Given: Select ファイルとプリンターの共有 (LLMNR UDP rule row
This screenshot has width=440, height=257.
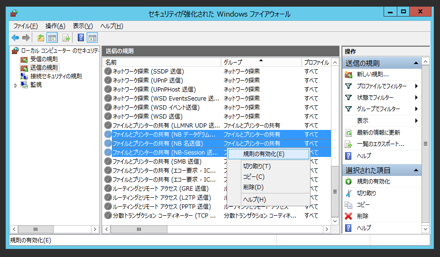Looking at the screenshot, I should [217, 125].
